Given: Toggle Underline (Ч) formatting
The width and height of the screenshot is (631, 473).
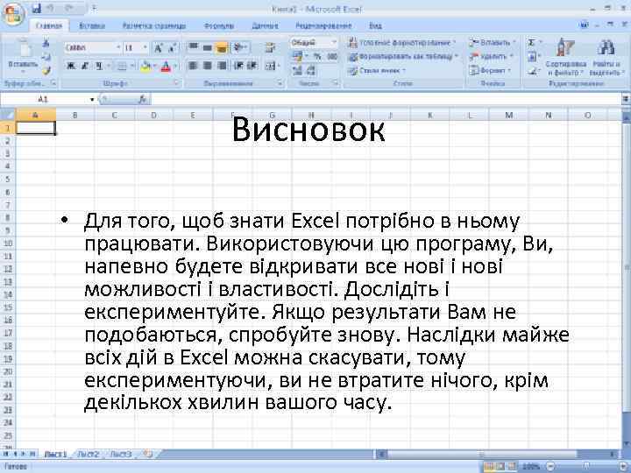Looking at the screenshot, I should click(x=98, y=66).
